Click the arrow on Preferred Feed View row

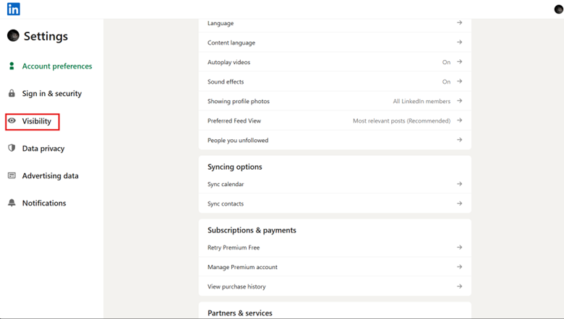tap(459, 121)
